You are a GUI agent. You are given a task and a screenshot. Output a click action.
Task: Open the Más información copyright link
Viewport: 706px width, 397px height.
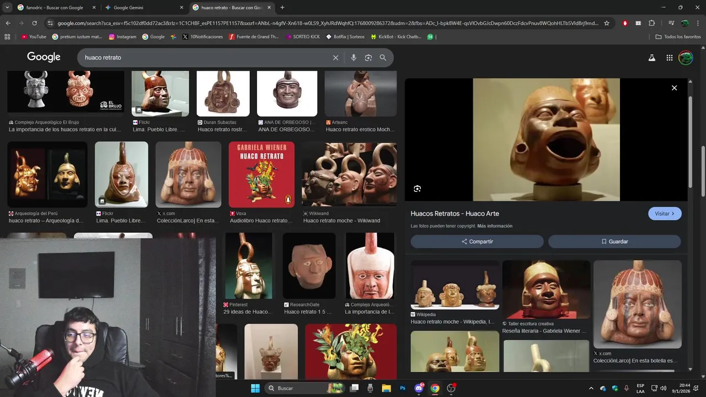click(495, 226)
